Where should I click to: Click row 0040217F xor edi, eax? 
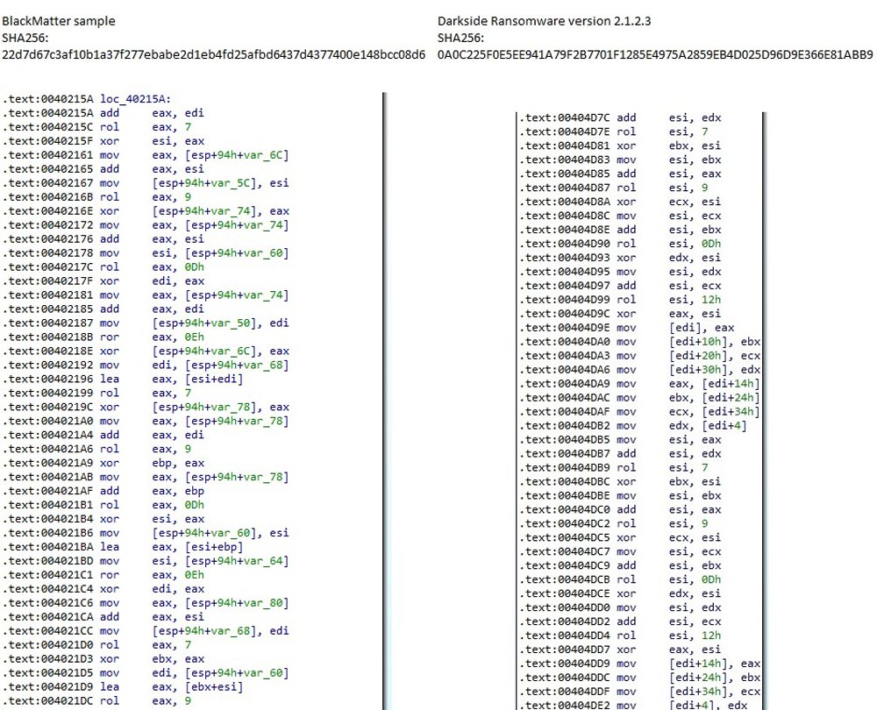pos(103,280)
